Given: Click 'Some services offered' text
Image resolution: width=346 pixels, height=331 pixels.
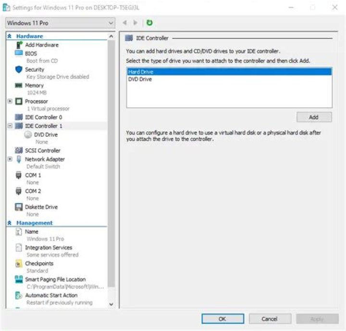Looking at the screenshot, I should [52, 255].
